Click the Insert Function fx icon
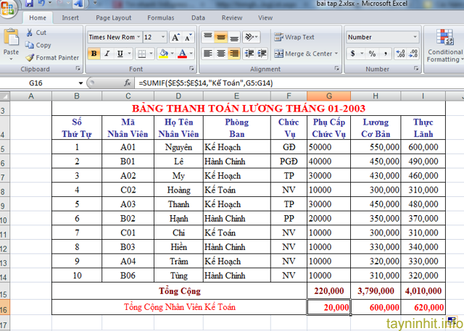This screenshot has width=464, height=331. click(x=128, y=83)
